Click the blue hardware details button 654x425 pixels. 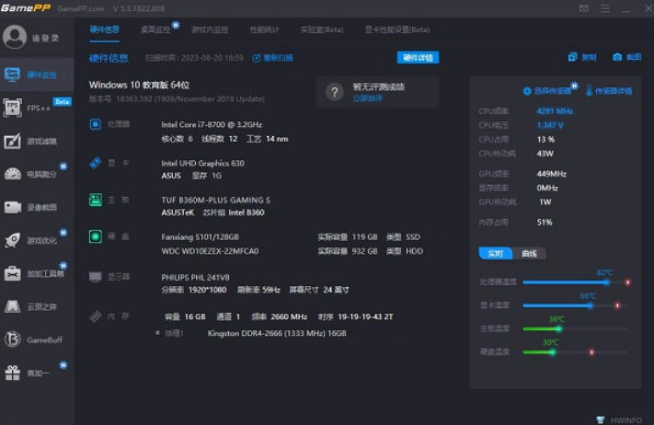tap(418, 58)
